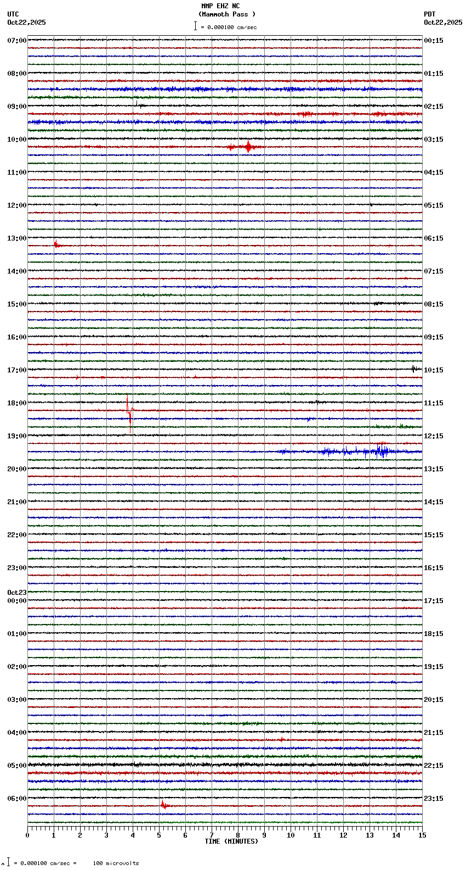Viewport: 466px width, 870px height.
Task: Click the 'Oct22,2025' date under UTC
Action: point(27,23)
